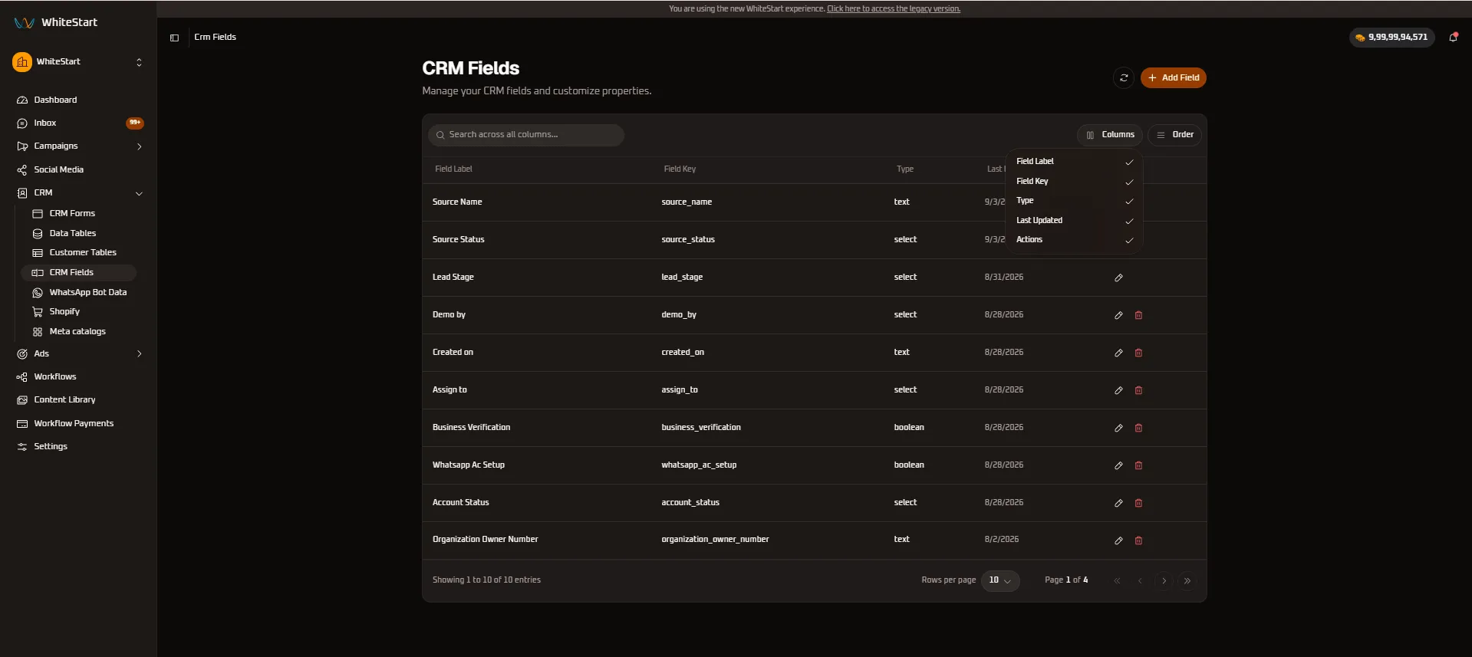Click the edit pencil for Lead Stage
Viewport: 1472px width, 657px height.
(x=1118, y=278)
